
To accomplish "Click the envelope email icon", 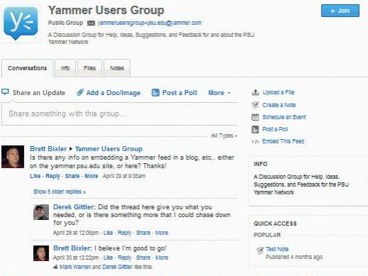I will [x=91, y=23].
